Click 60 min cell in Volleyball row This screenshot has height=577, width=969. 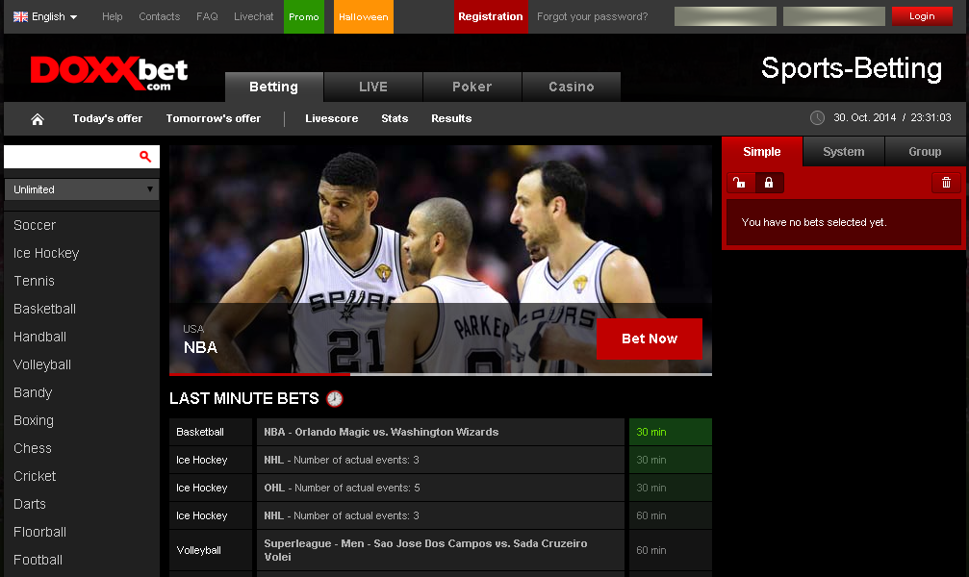[x=671, y=550]
